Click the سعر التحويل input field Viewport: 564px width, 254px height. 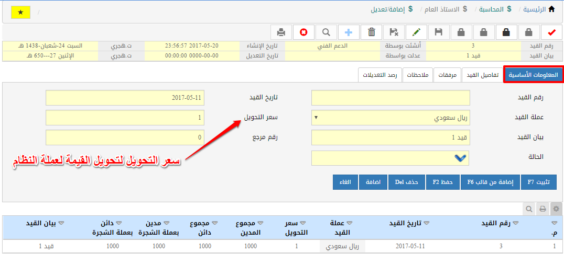click(125, 118)
